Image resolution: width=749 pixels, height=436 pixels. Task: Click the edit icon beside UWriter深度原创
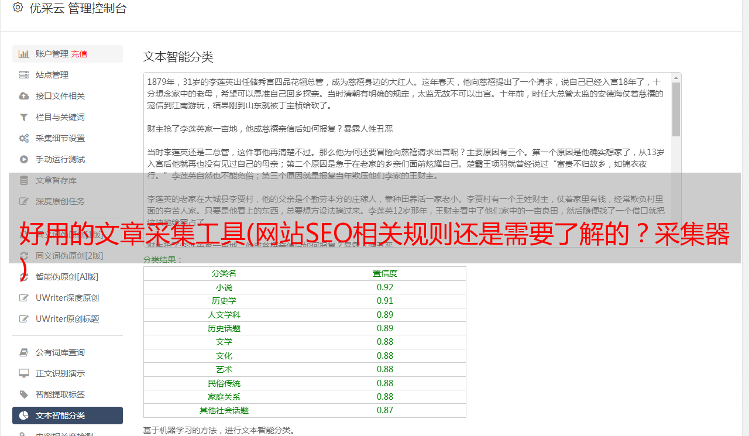click(x=24, y=298)
